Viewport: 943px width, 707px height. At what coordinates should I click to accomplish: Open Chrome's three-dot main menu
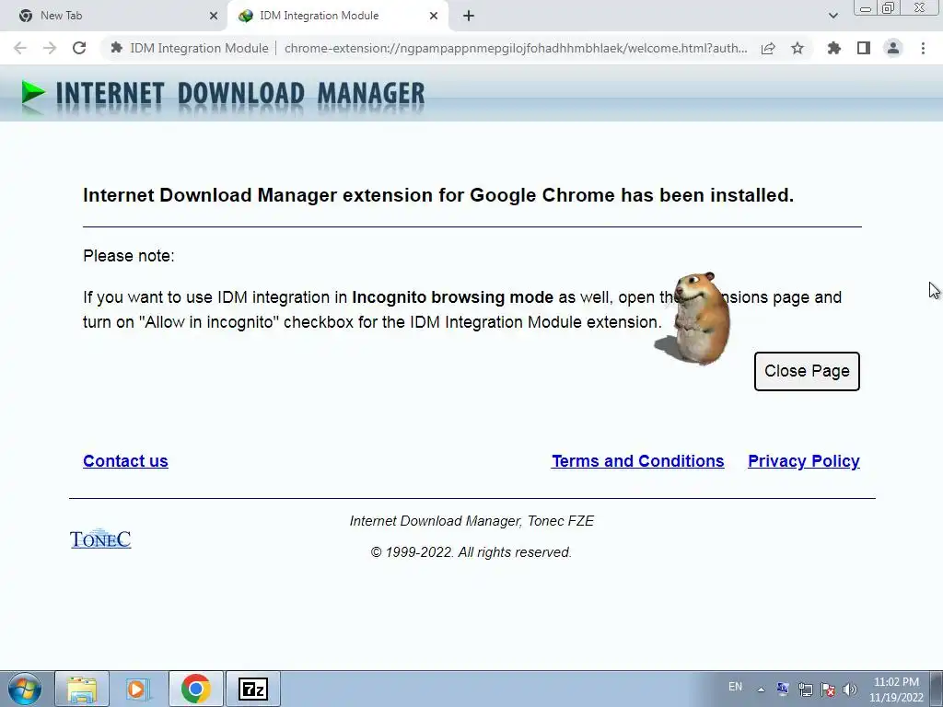point(923,48)
